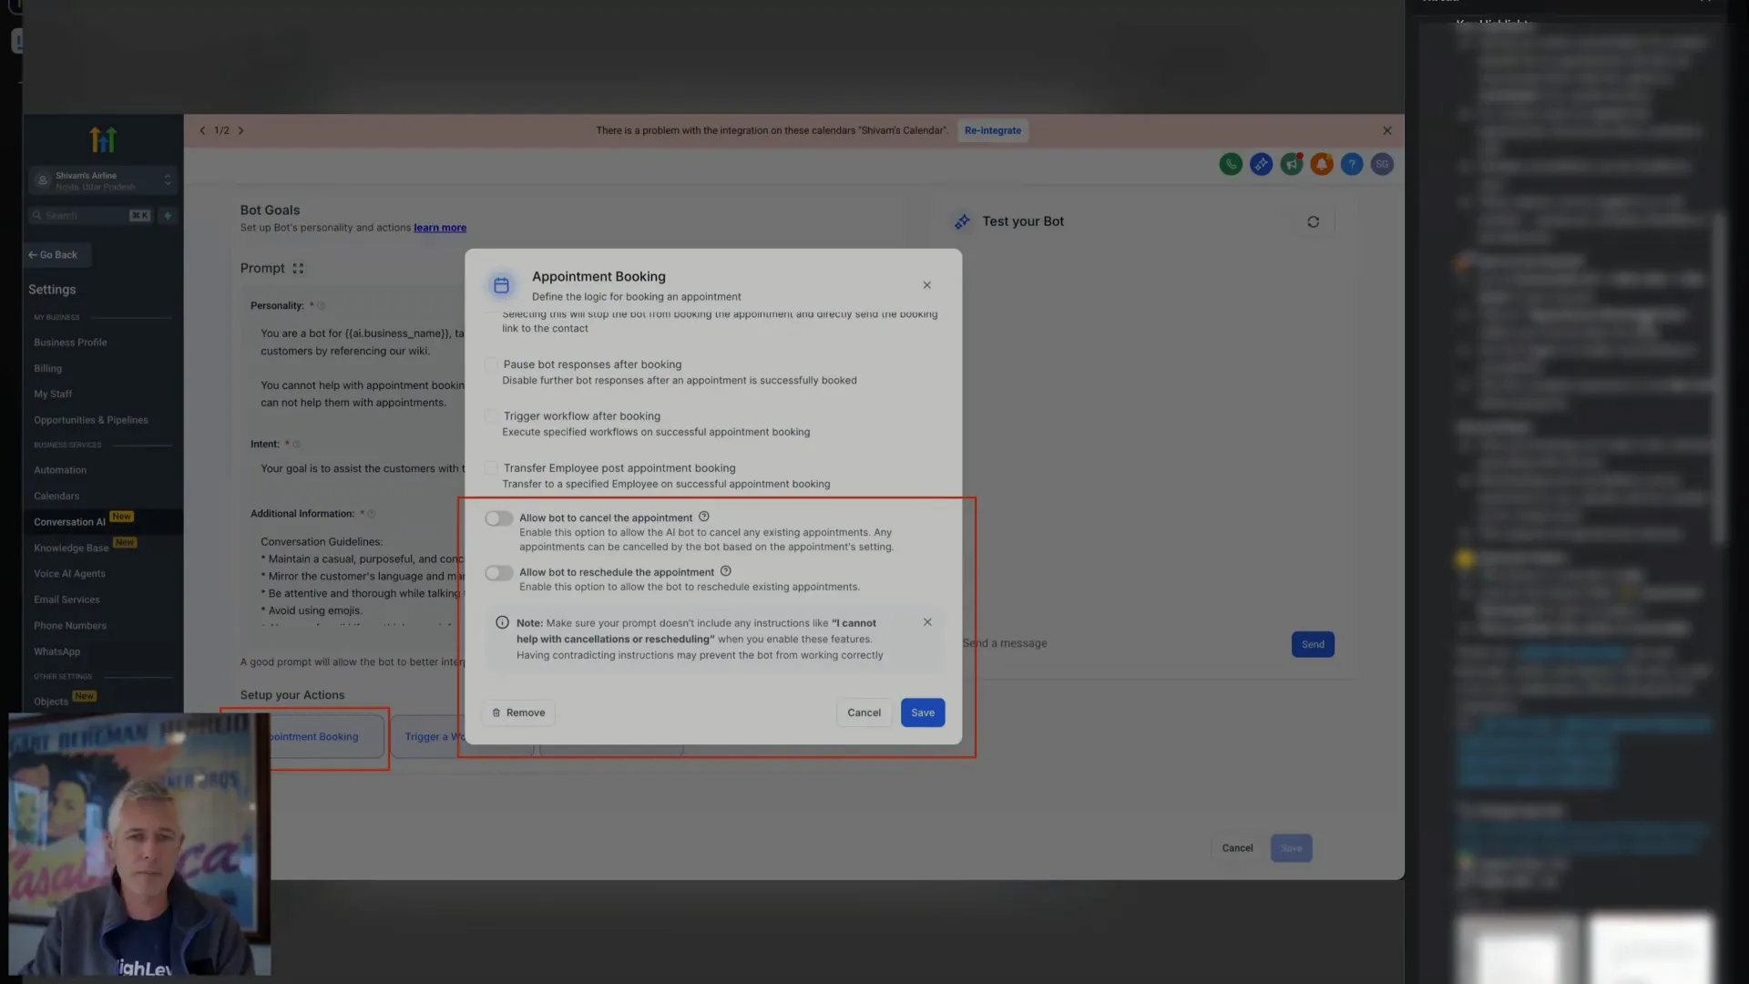Open Opportunities & Pipelines settings

pyautogui.click(x=90, y=420)
